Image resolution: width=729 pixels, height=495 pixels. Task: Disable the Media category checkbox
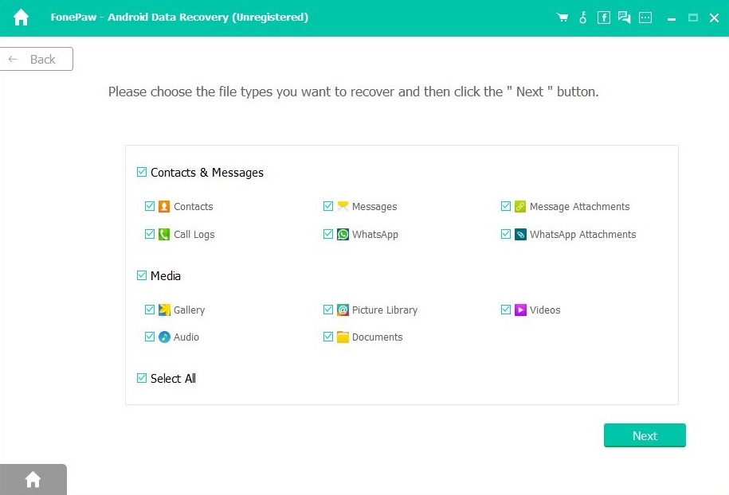(141, 275)
